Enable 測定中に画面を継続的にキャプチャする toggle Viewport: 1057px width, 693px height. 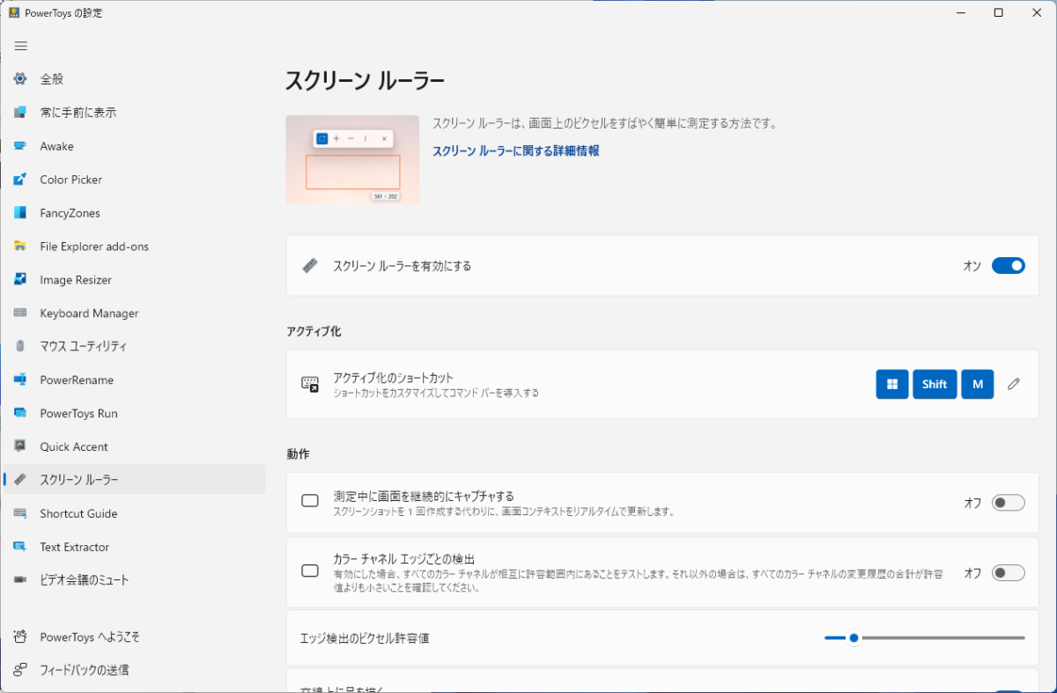1009,503
